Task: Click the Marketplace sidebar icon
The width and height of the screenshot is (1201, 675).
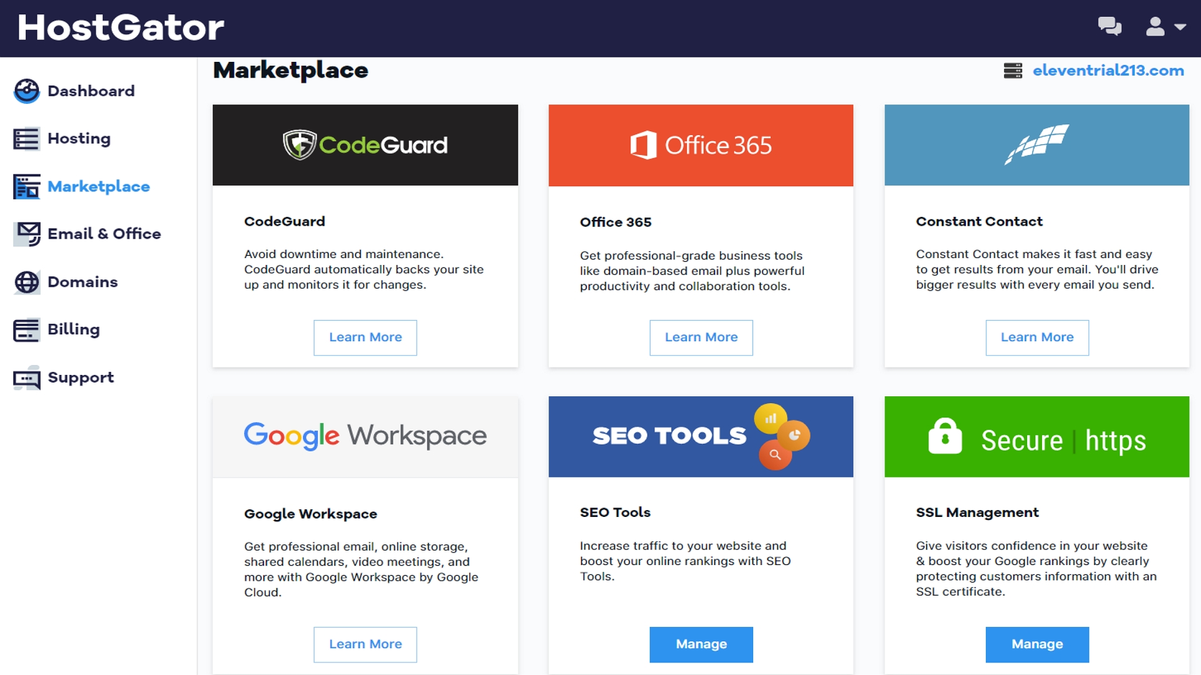Action: [x=26, y=186]
